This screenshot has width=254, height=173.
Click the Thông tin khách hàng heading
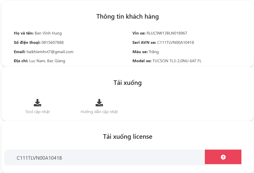tap(127, 16)
